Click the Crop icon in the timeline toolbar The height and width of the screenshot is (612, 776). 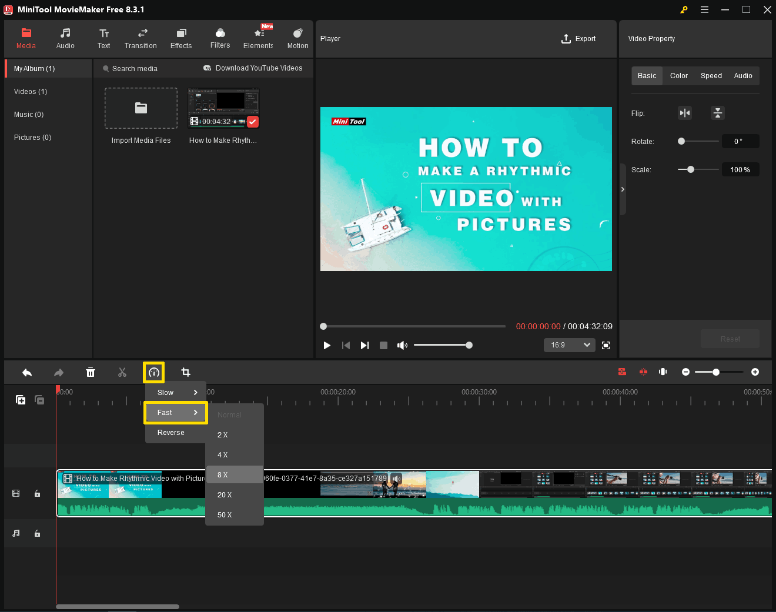coord(186,372)
